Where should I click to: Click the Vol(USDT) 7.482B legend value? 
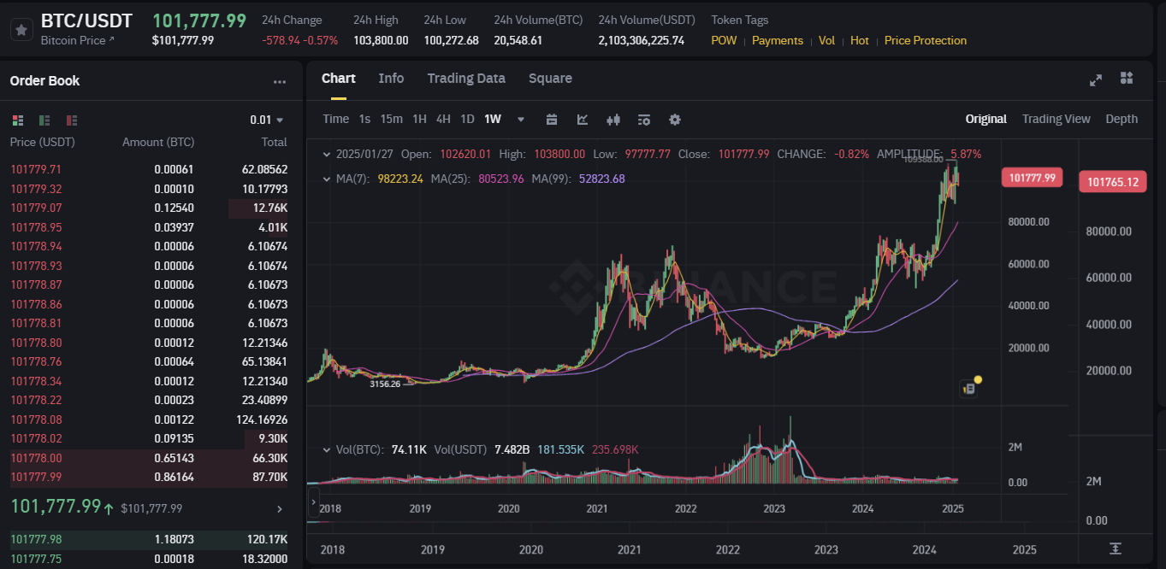[512, 449]
